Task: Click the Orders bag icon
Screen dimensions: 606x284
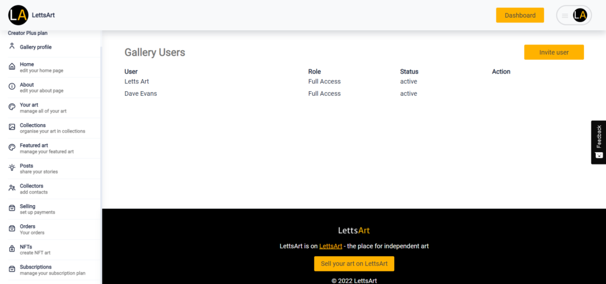Action: (x=12, y=229)
